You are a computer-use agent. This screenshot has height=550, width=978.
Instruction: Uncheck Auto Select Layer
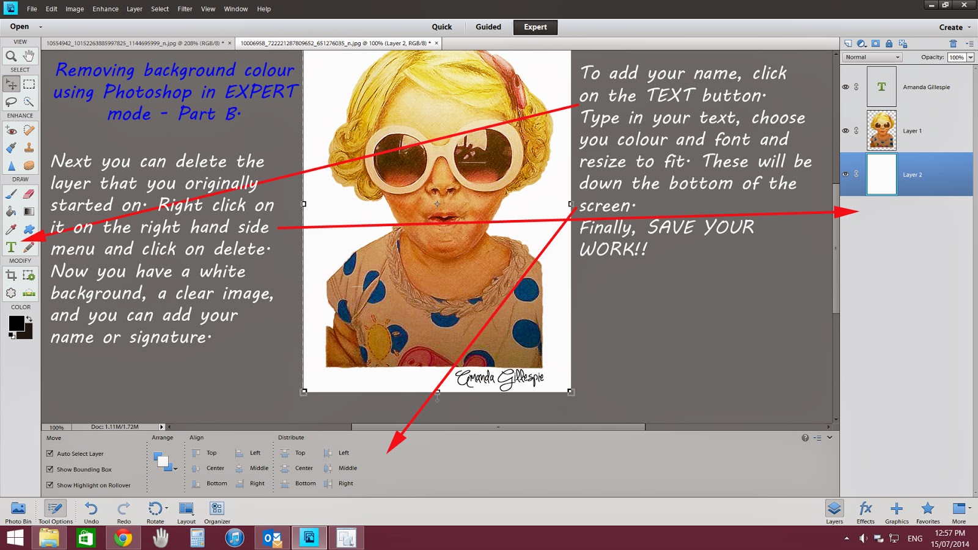[x=50, y=453]
